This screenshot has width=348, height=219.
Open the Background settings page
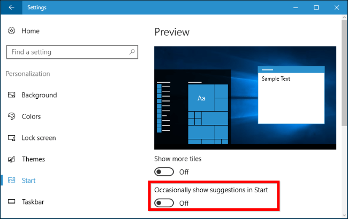pos(39,95)
